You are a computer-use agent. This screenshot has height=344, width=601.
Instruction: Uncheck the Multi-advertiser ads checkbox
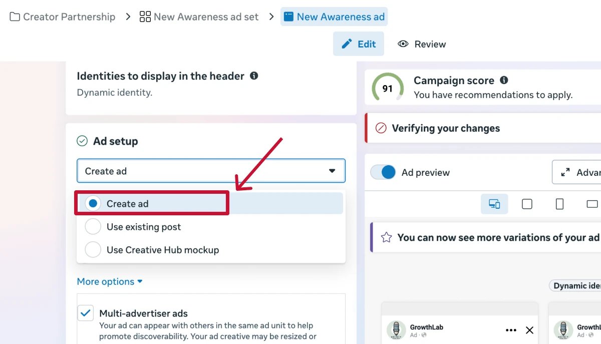(x=86, y=313)
